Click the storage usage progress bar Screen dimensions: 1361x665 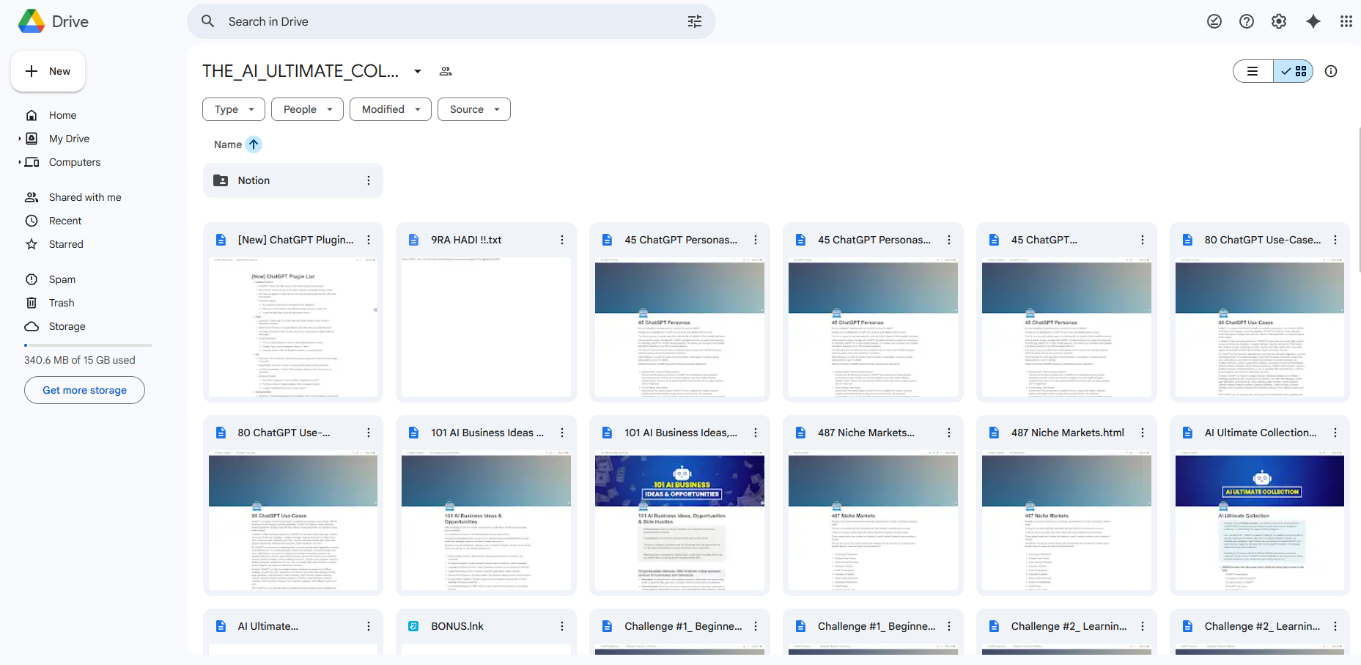click(88, 345)
